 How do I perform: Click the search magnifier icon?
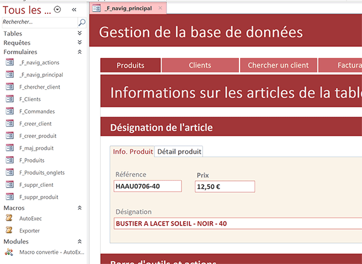tap(82, 22)
